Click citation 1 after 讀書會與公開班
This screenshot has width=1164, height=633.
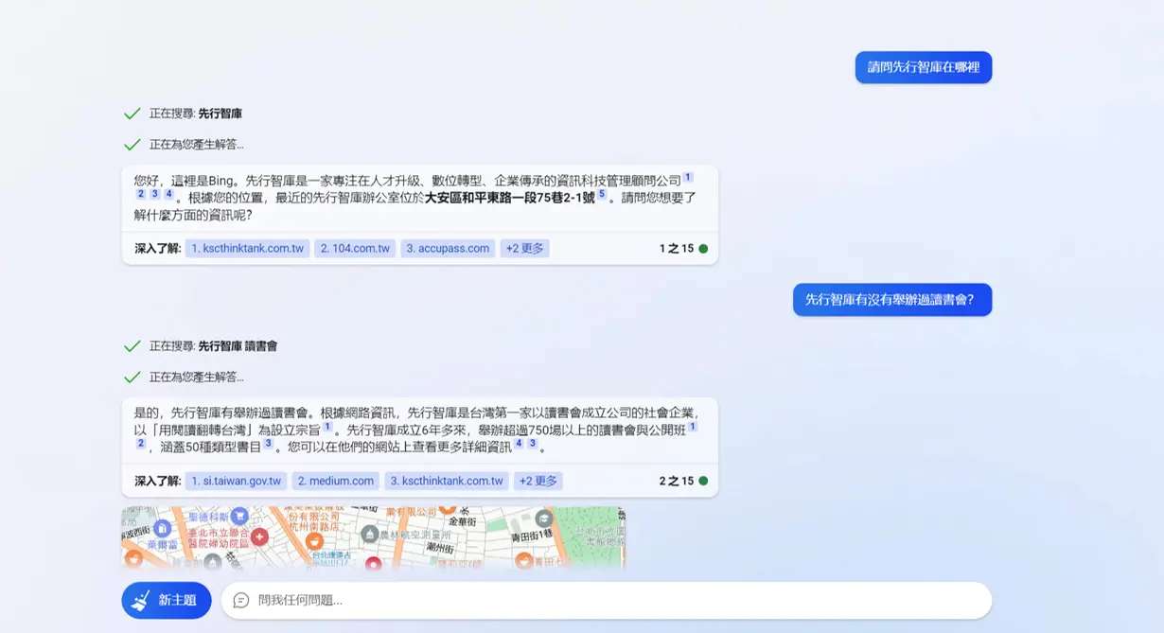pos(693,427)
